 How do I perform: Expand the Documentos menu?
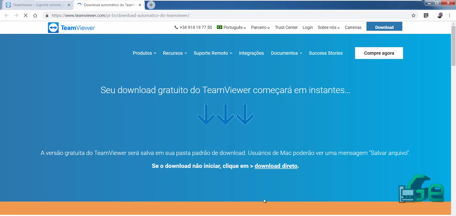[x=286, y=53]
